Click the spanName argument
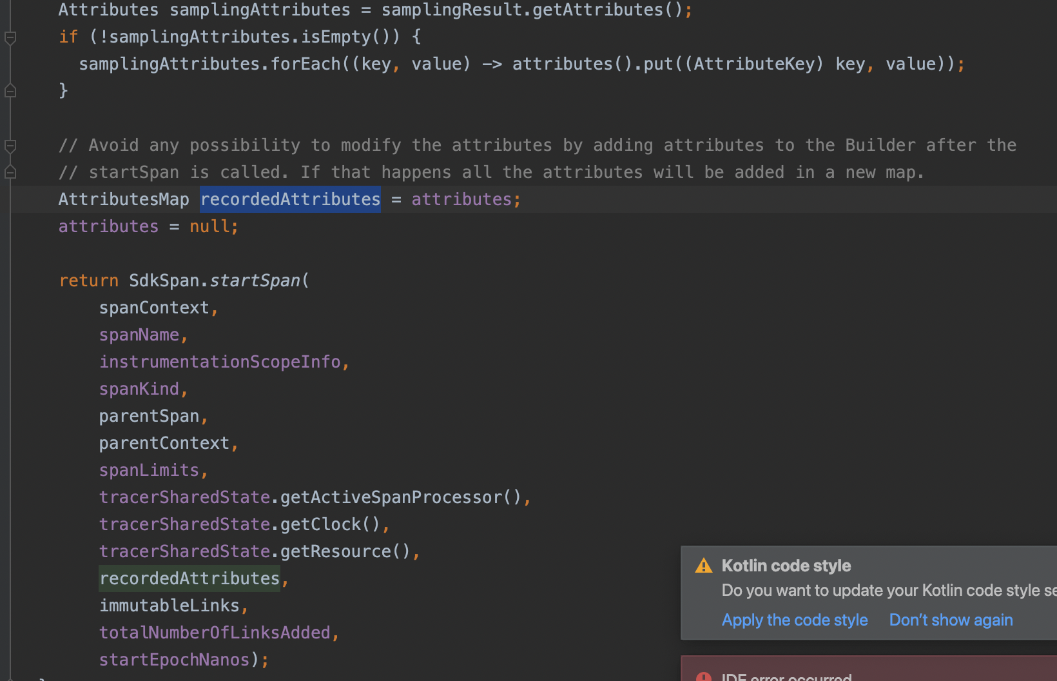Screen dimensions: 1057x681 click(x=139, y=335)
